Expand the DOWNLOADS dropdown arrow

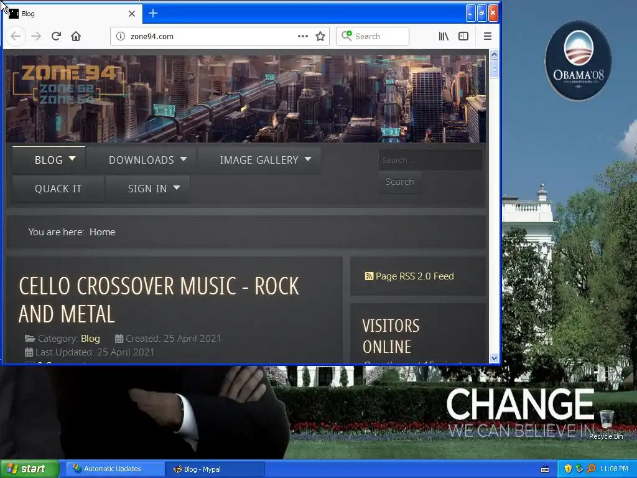[x=184, y=159]
